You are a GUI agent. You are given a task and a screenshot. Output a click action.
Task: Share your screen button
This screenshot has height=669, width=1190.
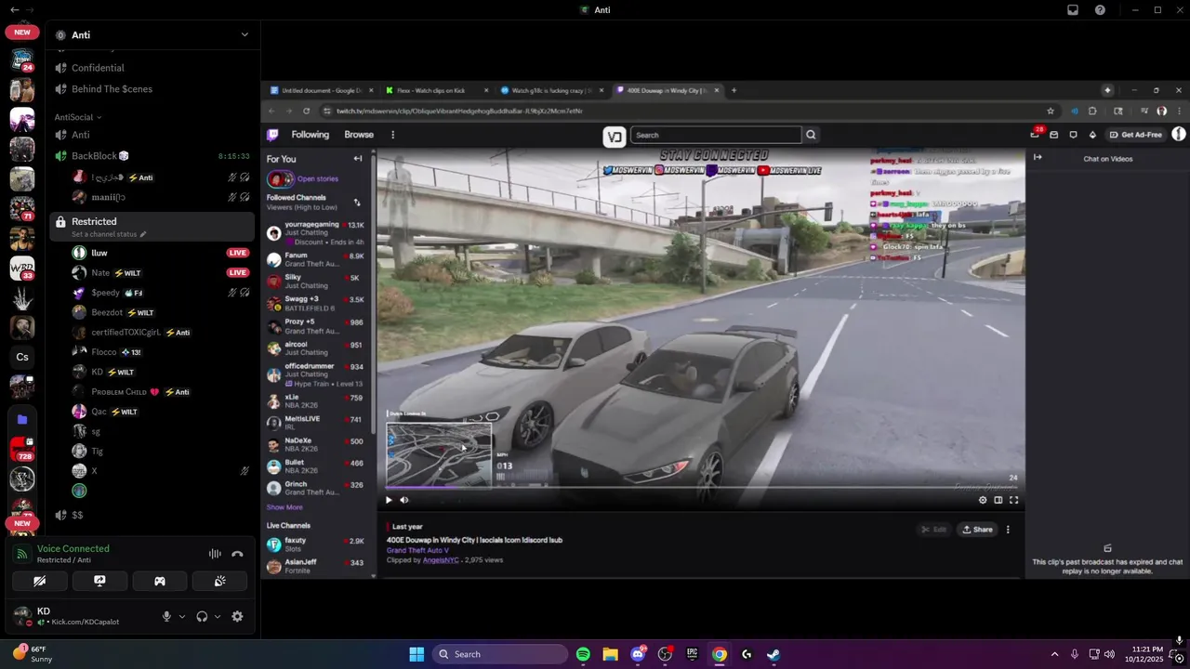point(99,581)
